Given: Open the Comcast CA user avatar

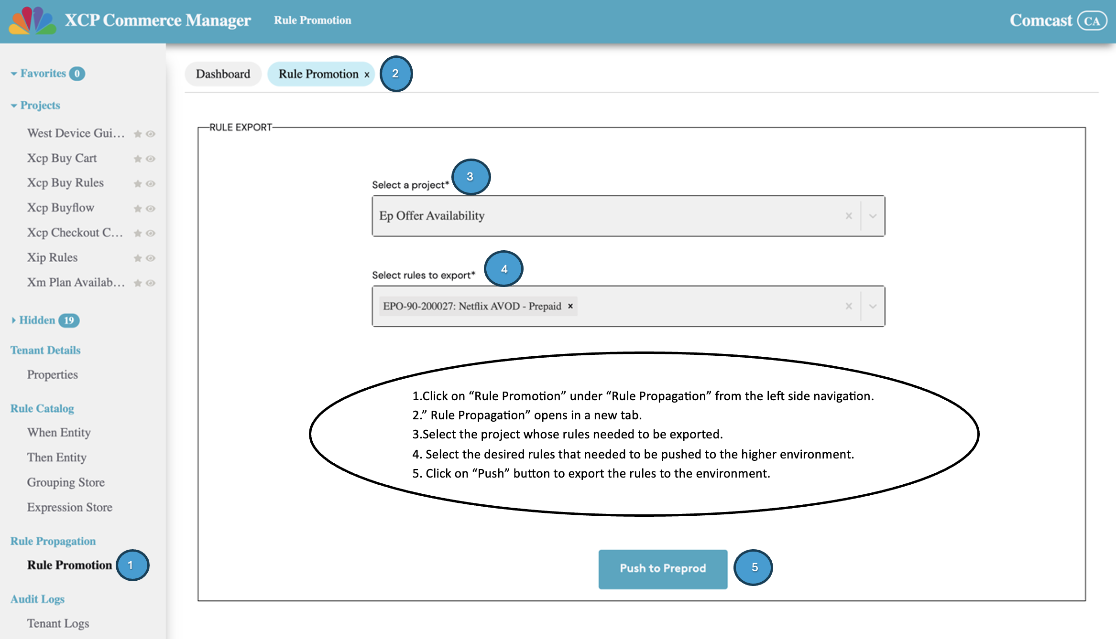Looking at the screenshot, I should [x=1092, y=21].
